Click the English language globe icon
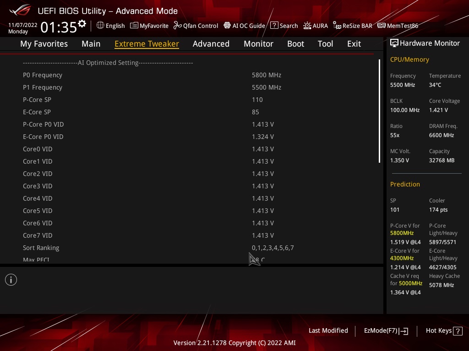Image resolution: width=469 pixels, height=351 pixels. pos(100,26)
